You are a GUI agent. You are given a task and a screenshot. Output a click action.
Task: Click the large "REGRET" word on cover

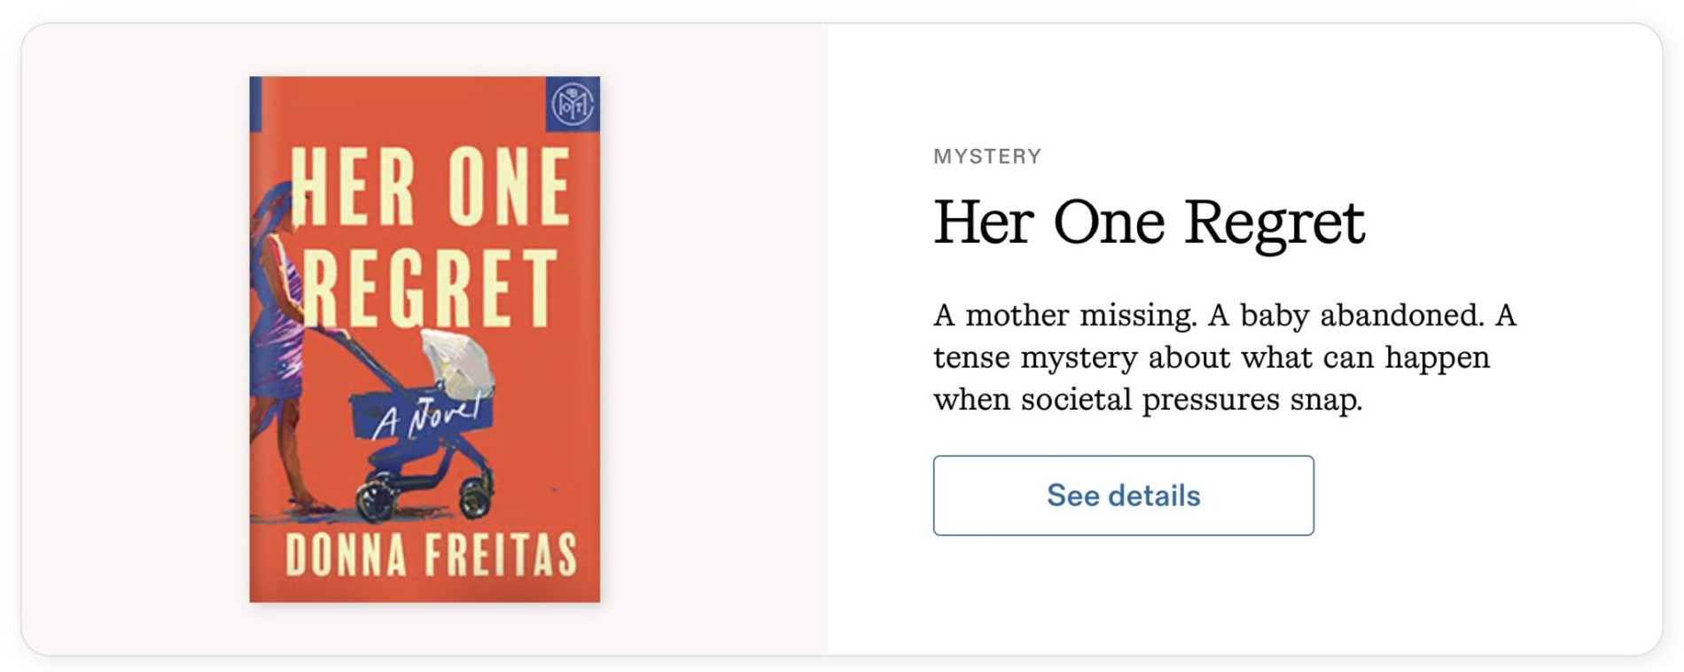(x=430, y=288)
